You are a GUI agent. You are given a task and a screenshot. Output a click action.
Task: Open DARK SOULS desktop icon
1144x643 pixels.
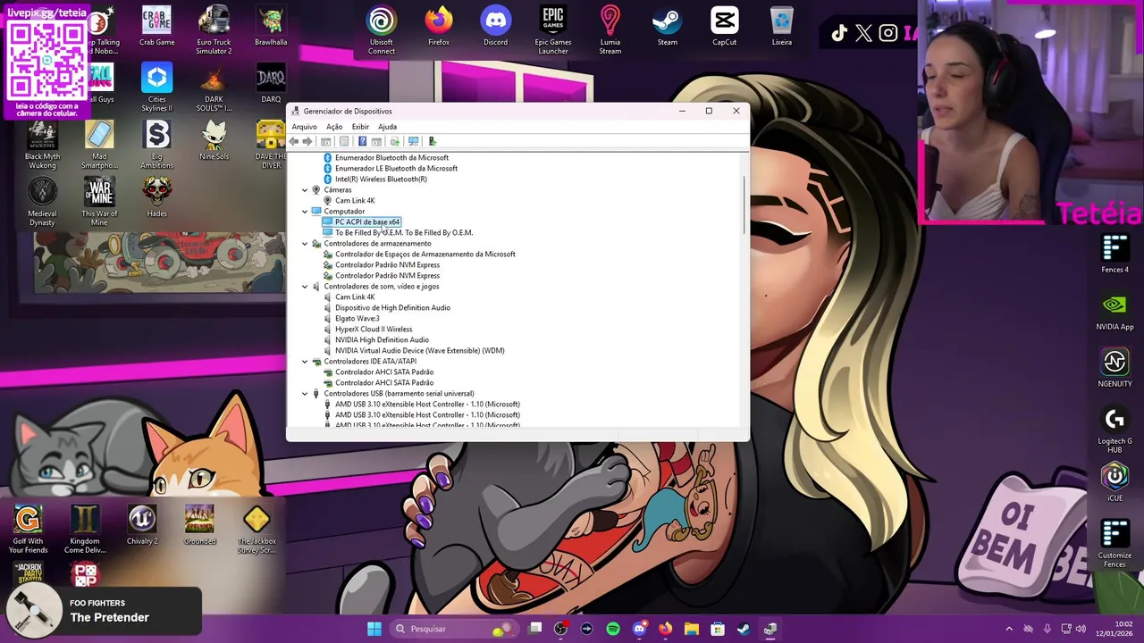click(214, 88)
